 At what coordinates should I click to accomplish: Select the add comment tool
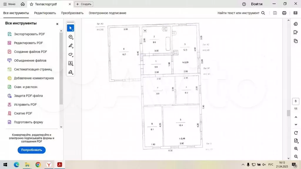click(x=71, y=37)
